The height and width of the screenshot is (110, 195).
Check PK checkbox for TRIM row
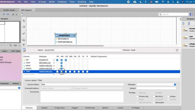click(x=57, y=71)
